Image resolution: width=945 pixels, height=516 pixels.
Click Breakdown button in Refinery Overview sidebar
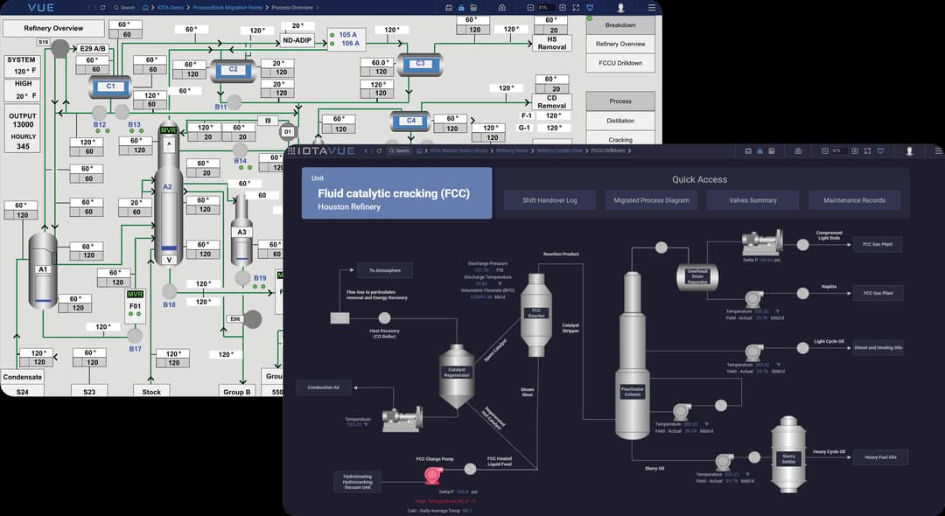(620, 25)
